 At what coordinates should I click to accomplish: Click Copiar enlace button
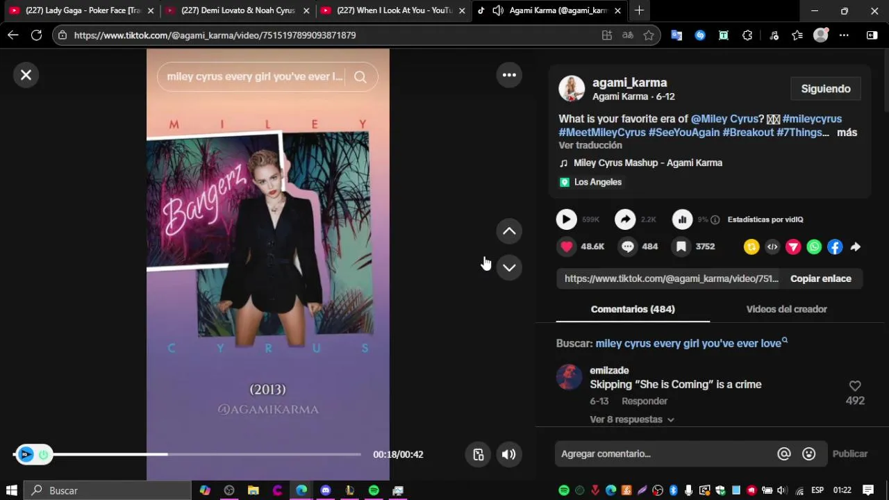(820, 278)
